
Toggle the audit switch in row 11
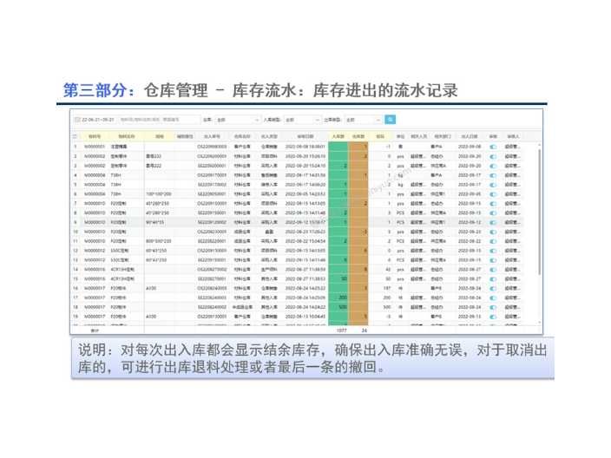point(493,241)
